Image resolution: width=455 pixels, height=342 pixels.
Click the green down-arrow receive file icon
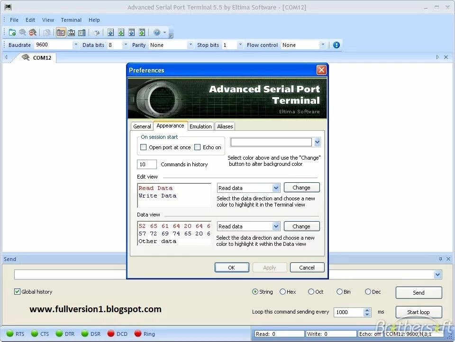(x=121, y=32)
